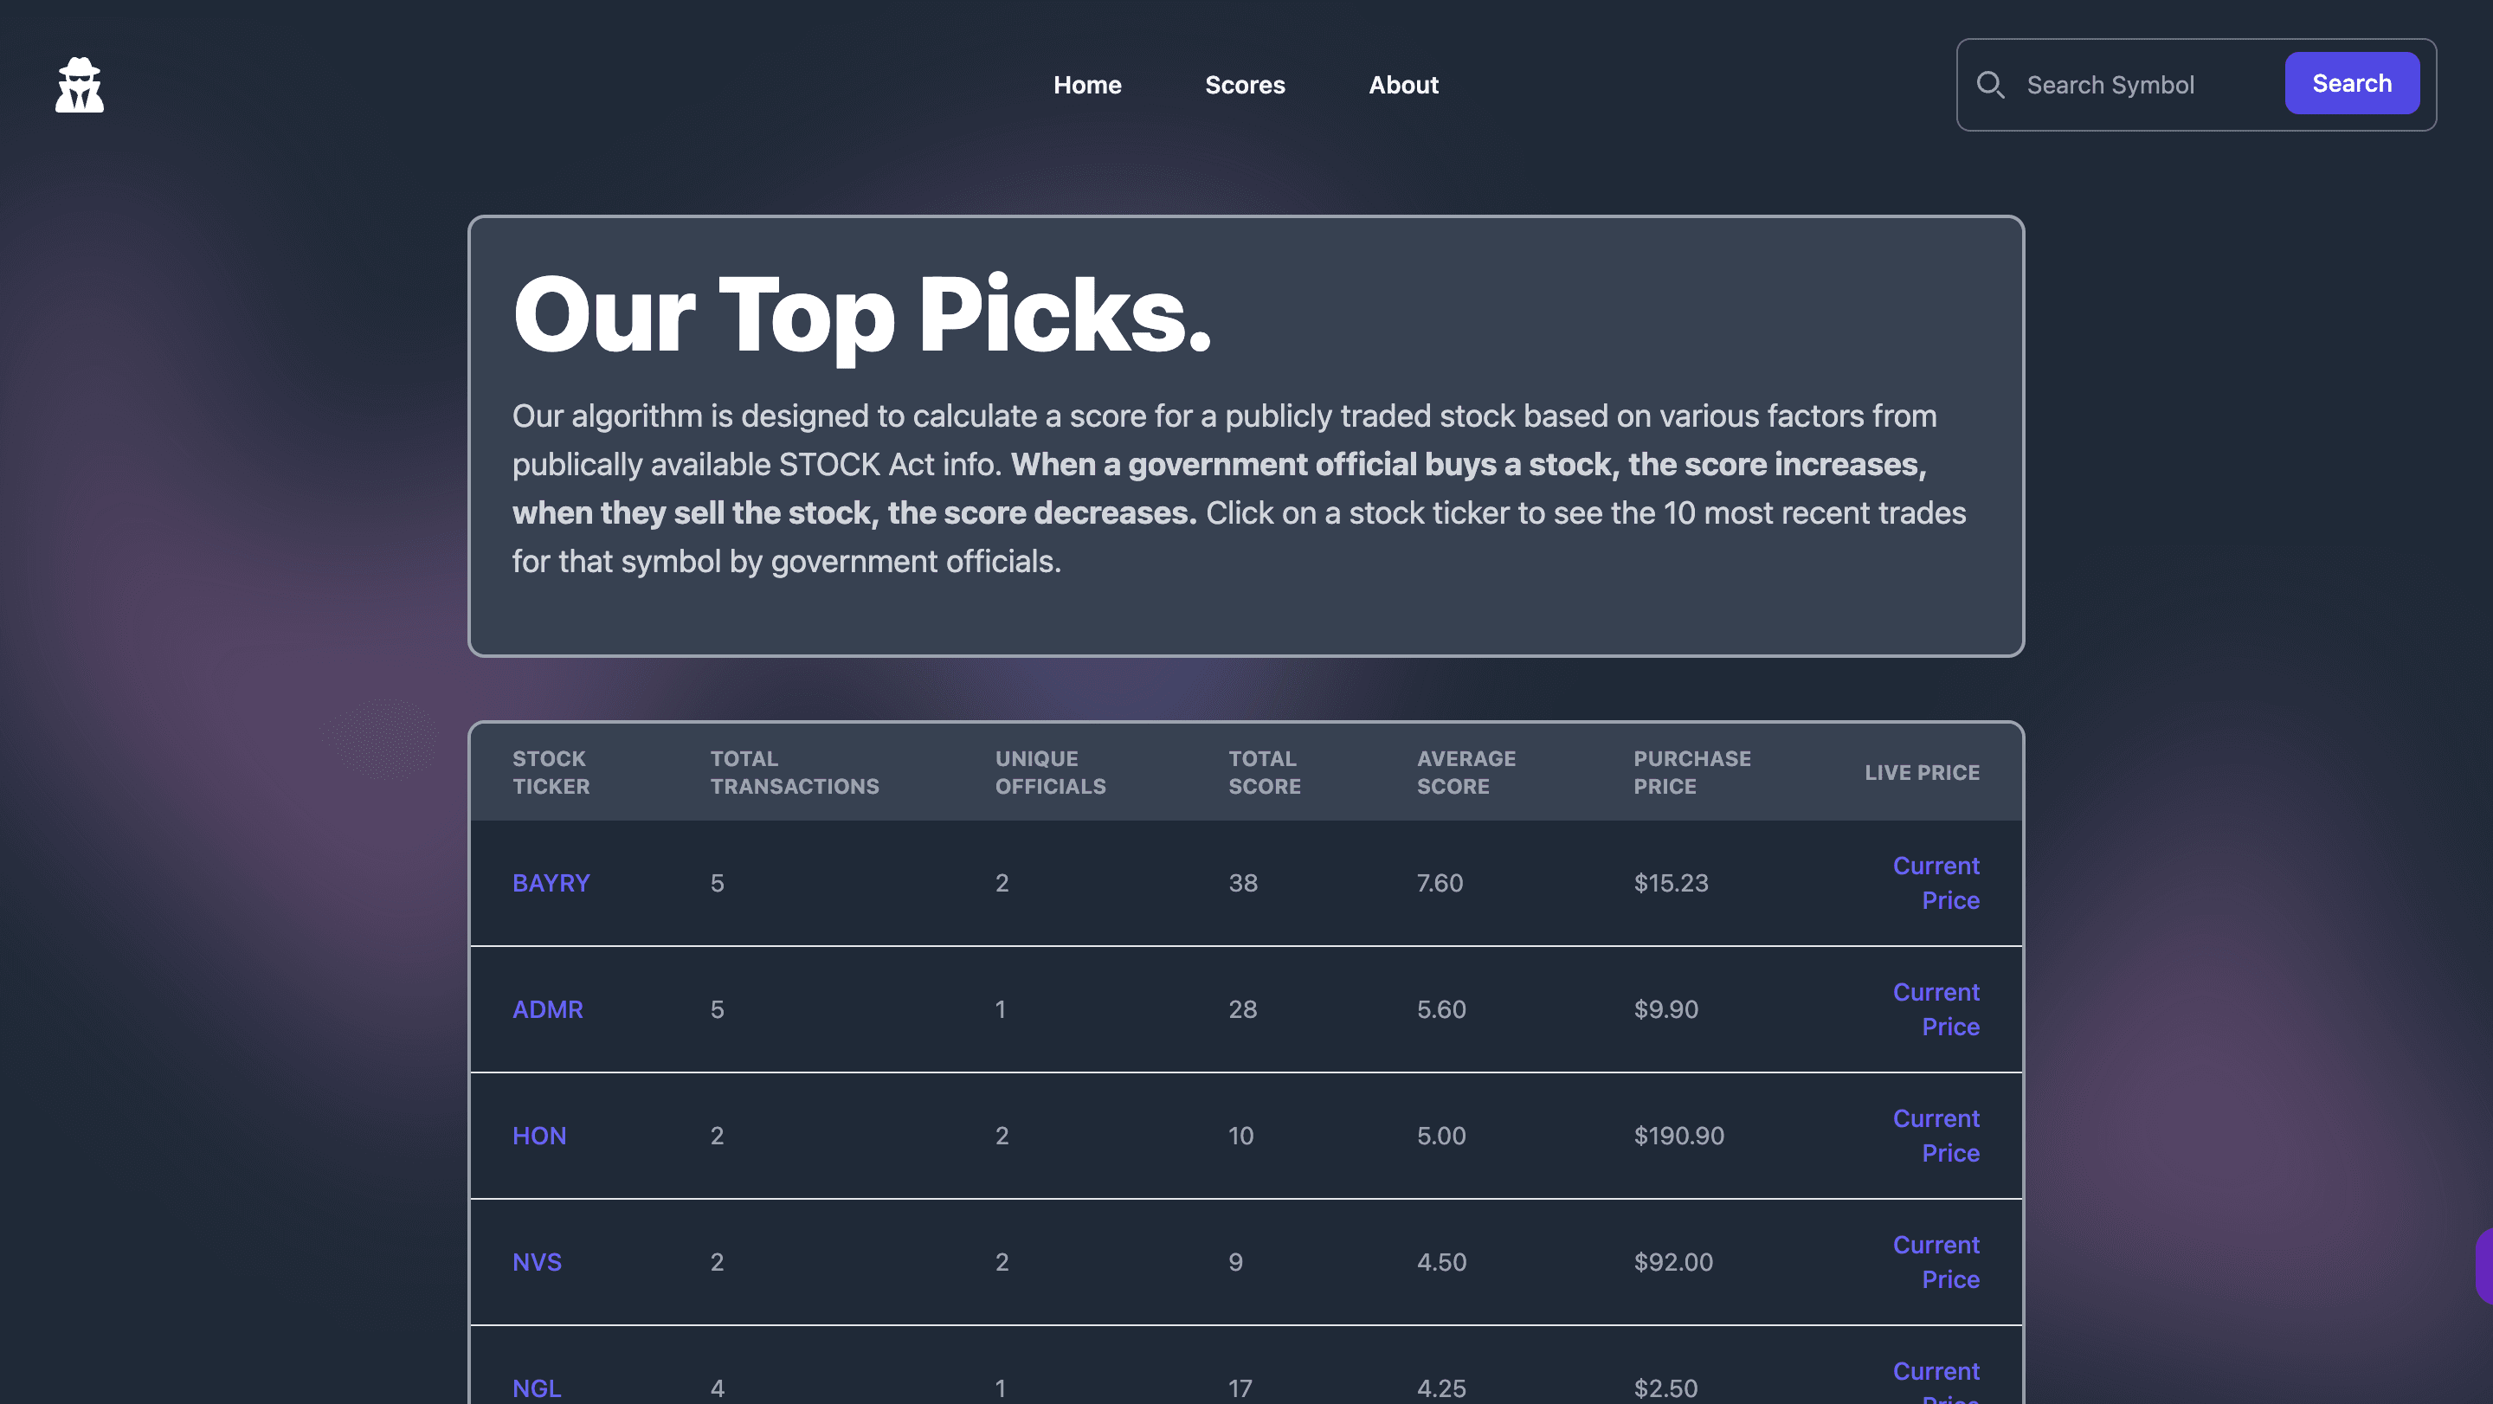This screenshot has height=1404, width=2493.
Task: Show Current Price for NVS
Action: pos(1936,1262)
